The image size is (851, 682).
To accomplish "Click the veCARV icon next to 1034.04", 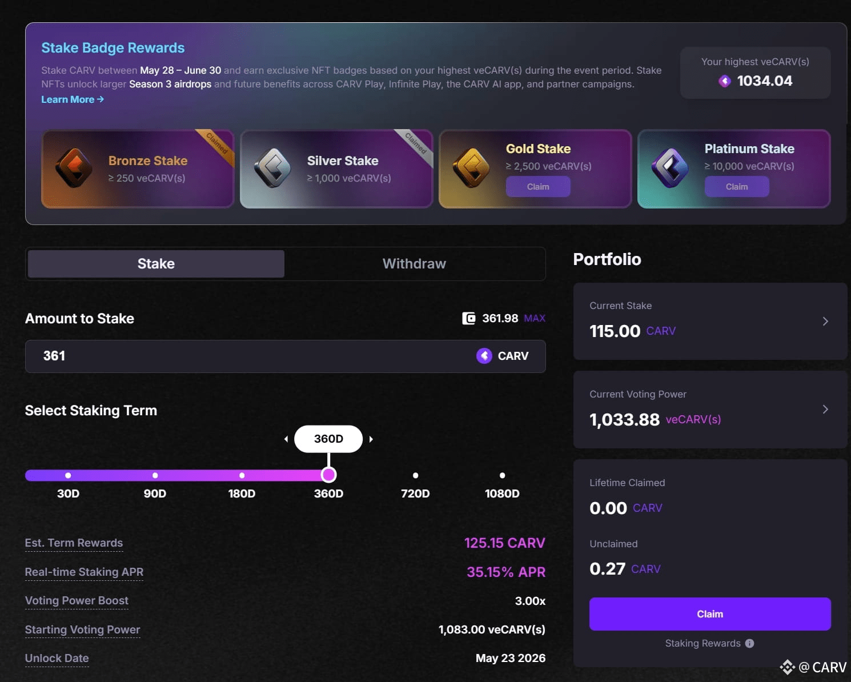I will tap(724, 81).
